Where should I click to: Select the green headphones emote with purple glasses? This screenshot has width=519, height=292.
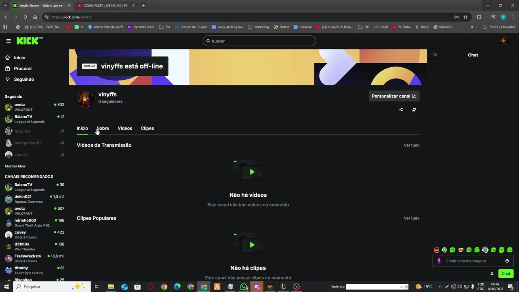tap(485, 250)
